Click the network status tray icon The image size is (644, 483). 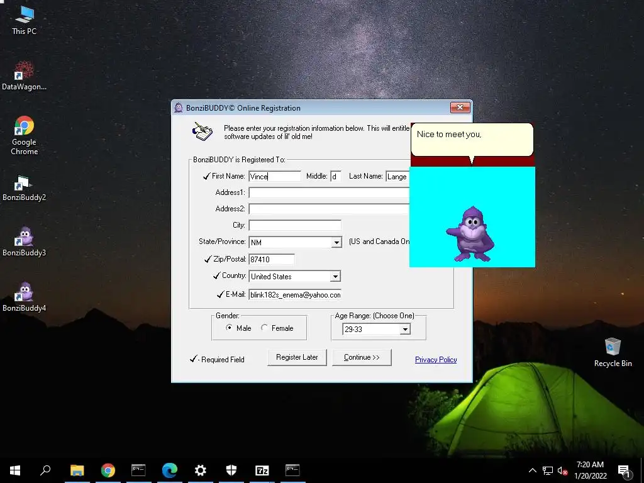(x=548, y=470)
